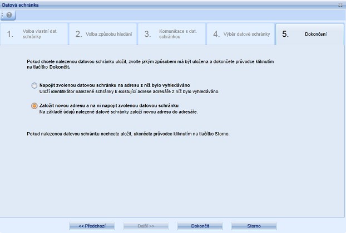Select radio Založit novou adresu
346x233 pixels.
pos(34,106)
